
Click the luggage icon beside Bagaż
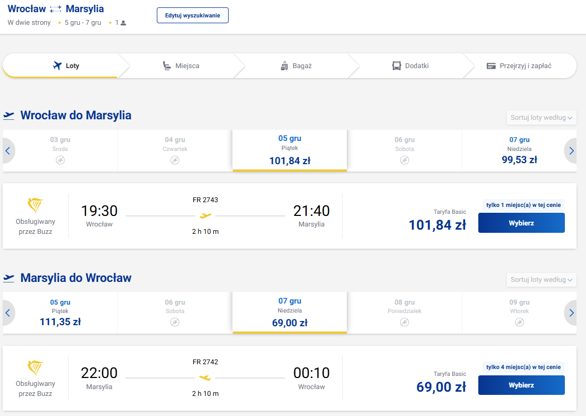[x=285, y=66]
